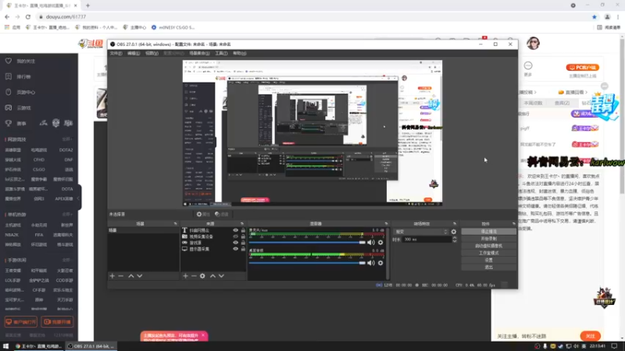Move scene down in OBS scenes panel

(140, 276)
